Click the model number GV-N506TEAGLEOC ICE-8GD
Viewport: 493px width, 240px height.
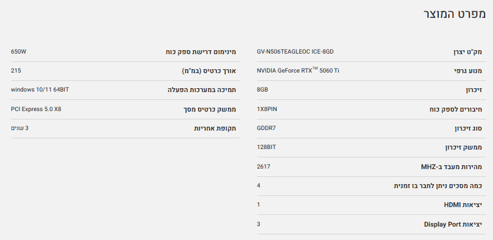point(295,52)
